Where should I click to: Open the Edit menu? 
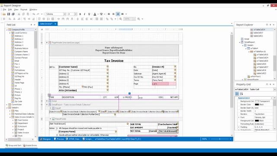(x=10, y=10)
